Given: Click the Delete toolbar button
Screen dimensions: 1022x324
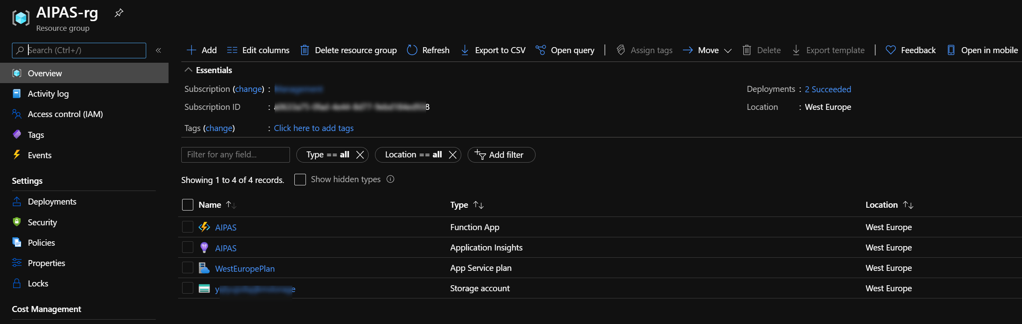Looking at the screenshot, I should click(x=762, y=50).
